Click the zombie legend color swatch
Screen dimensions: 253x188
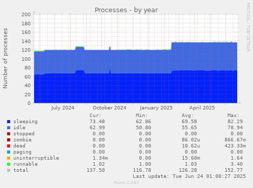tap(9, 140)
